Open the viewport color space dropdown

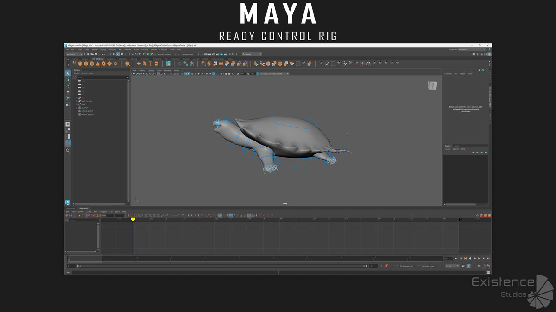point(274,73)
